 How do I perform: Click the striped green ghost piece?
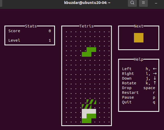pos(89,104)
